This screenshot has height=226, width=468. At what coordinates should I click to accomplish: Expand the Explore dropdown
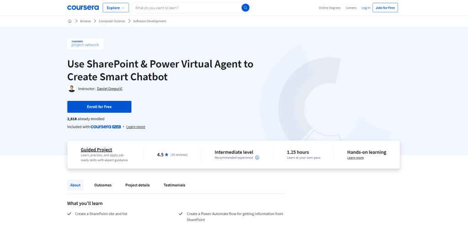(x=116, y=8)
